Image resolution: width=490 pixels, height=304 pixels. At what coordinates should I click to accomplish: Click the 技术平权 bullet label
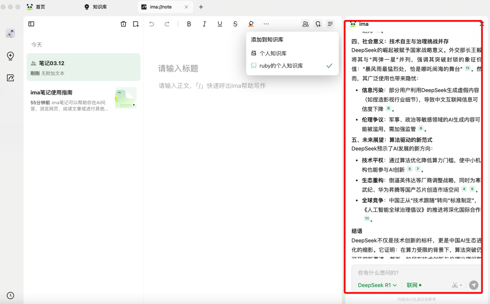pyautogui.click(x=372, y=160)
